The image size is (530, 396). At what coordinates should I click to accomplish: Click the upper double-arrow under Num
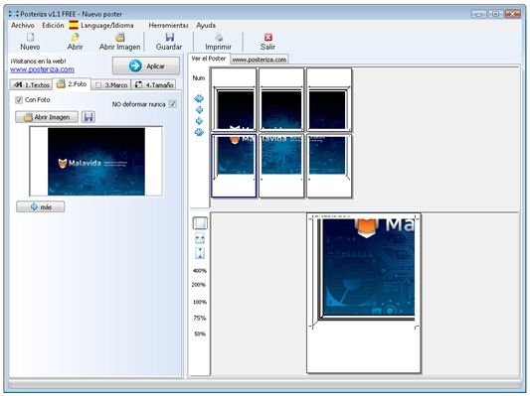click(199, 98)
